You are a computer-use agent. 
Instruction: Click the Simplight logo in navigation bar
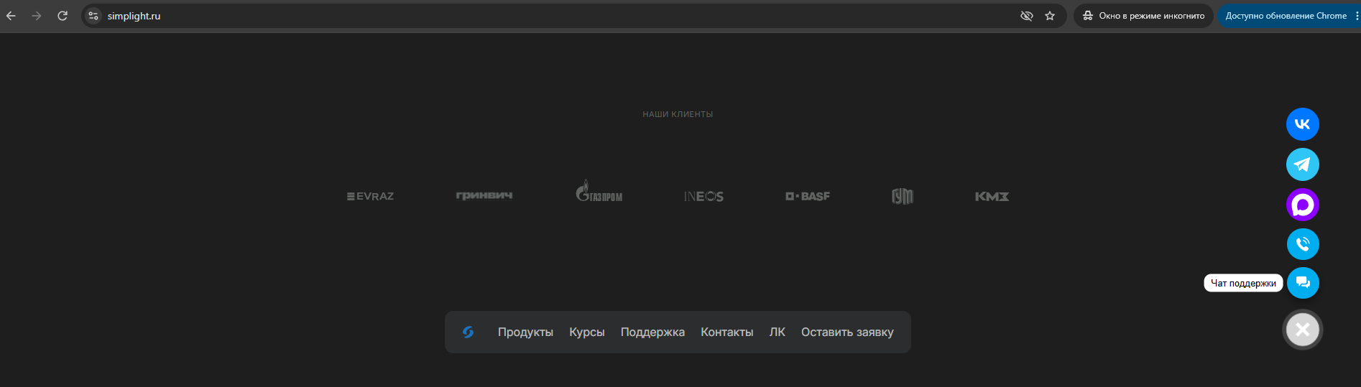point(468,332)
